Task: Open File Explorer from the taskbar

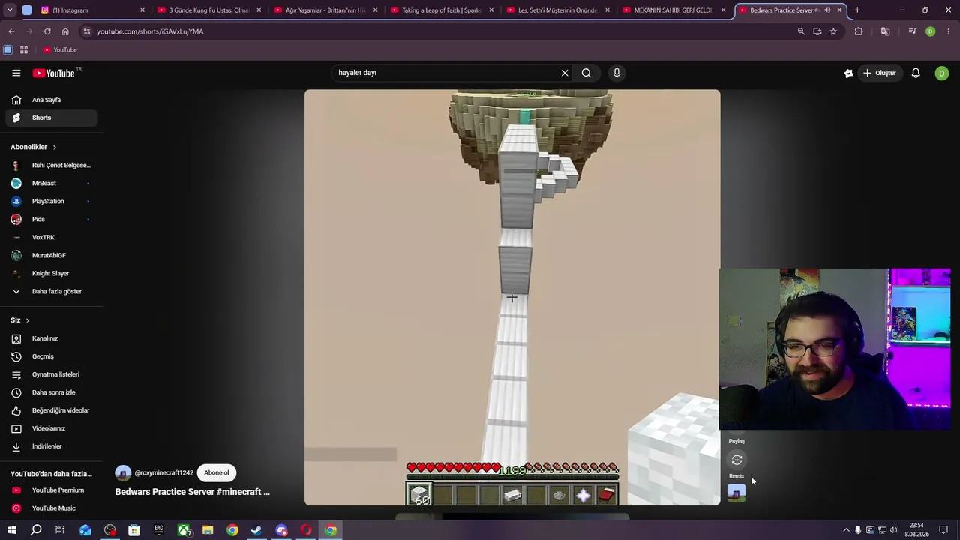Action: pyautogui.click(x=208, y=530)
